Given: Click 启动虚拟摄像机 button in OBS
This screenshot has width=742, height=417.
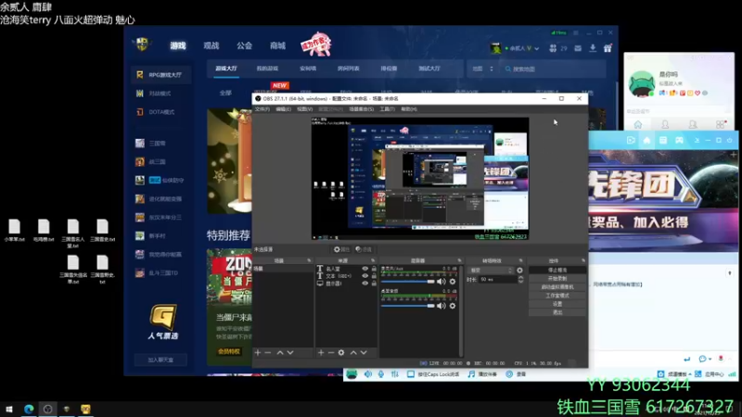Looking at the screenshot, I should pyautogui.click(x=557, y=287).
